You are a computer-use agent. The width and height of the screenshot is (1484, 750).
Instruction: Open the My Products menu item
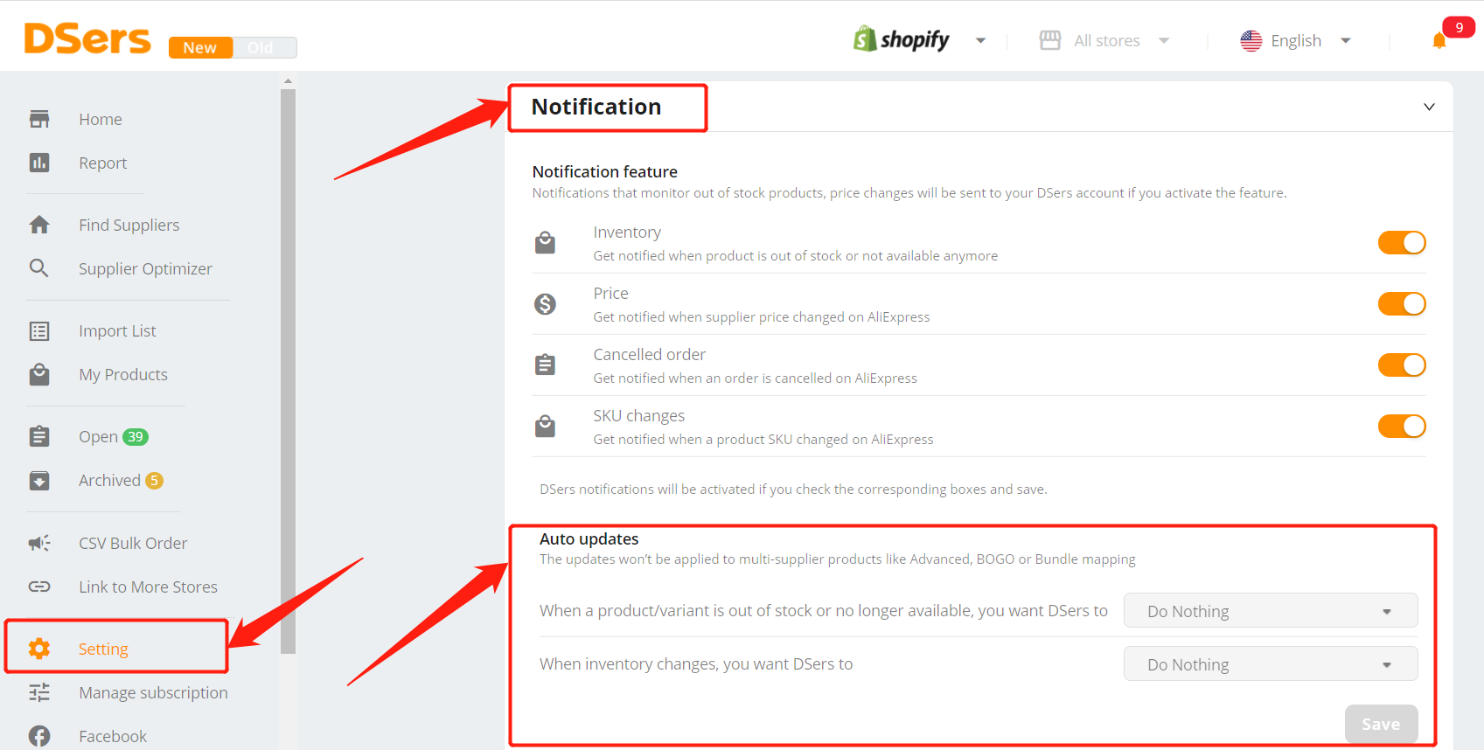(123, 374)
